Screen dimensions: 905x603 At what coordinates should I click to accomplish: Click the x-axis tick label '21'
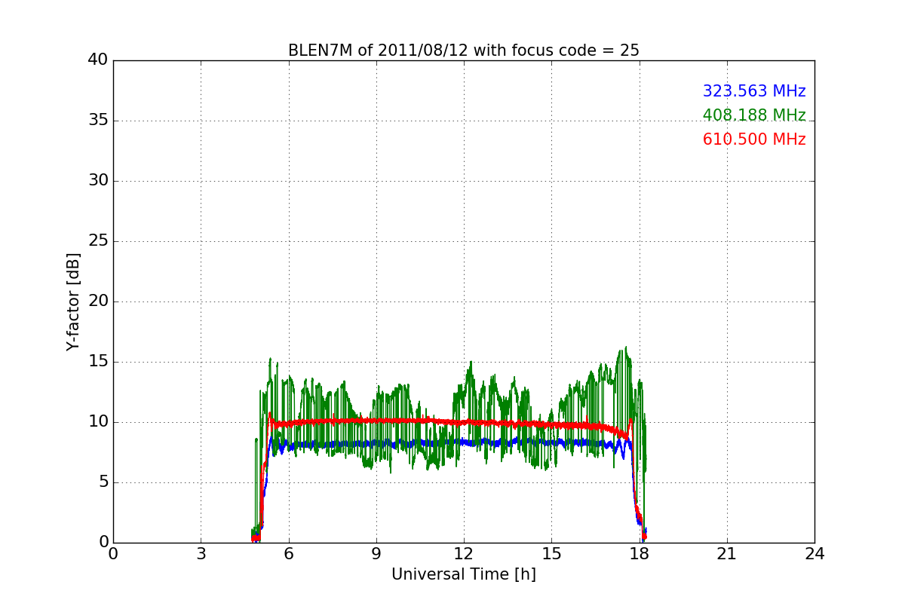727,554
